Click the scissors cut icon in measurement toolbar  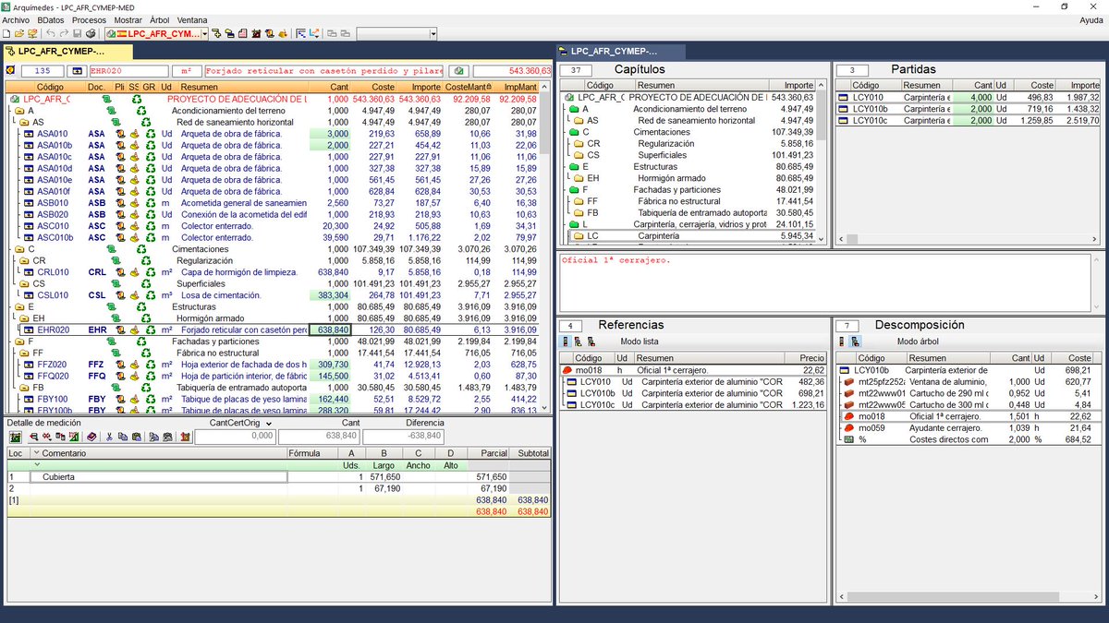pyautogui.click(x=108, y=437)
